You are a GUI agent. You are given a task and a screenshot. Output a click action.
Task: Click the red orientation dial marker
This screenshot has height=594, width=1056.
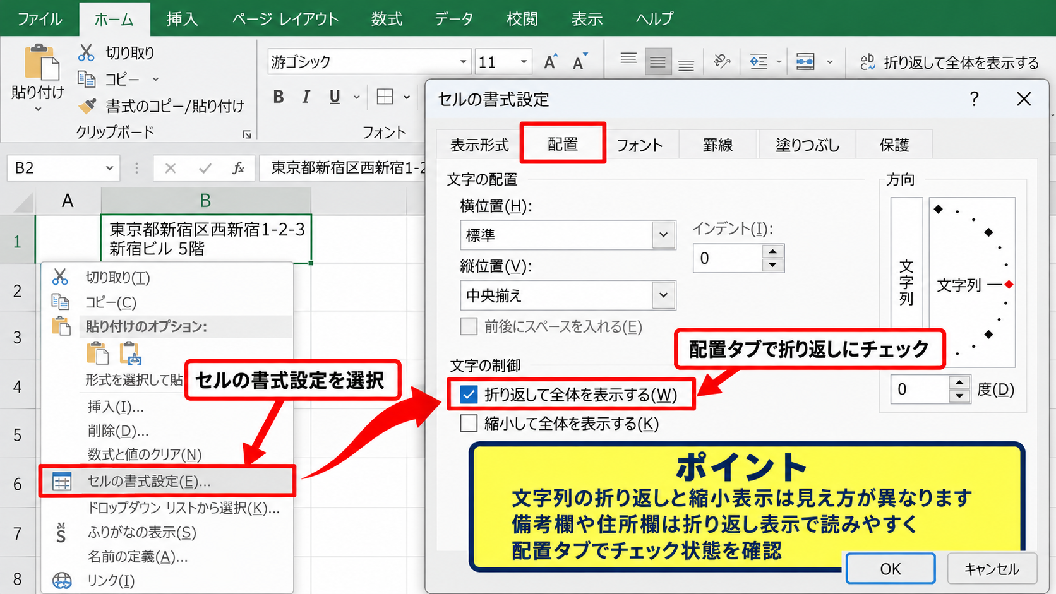coord(1009,285)
